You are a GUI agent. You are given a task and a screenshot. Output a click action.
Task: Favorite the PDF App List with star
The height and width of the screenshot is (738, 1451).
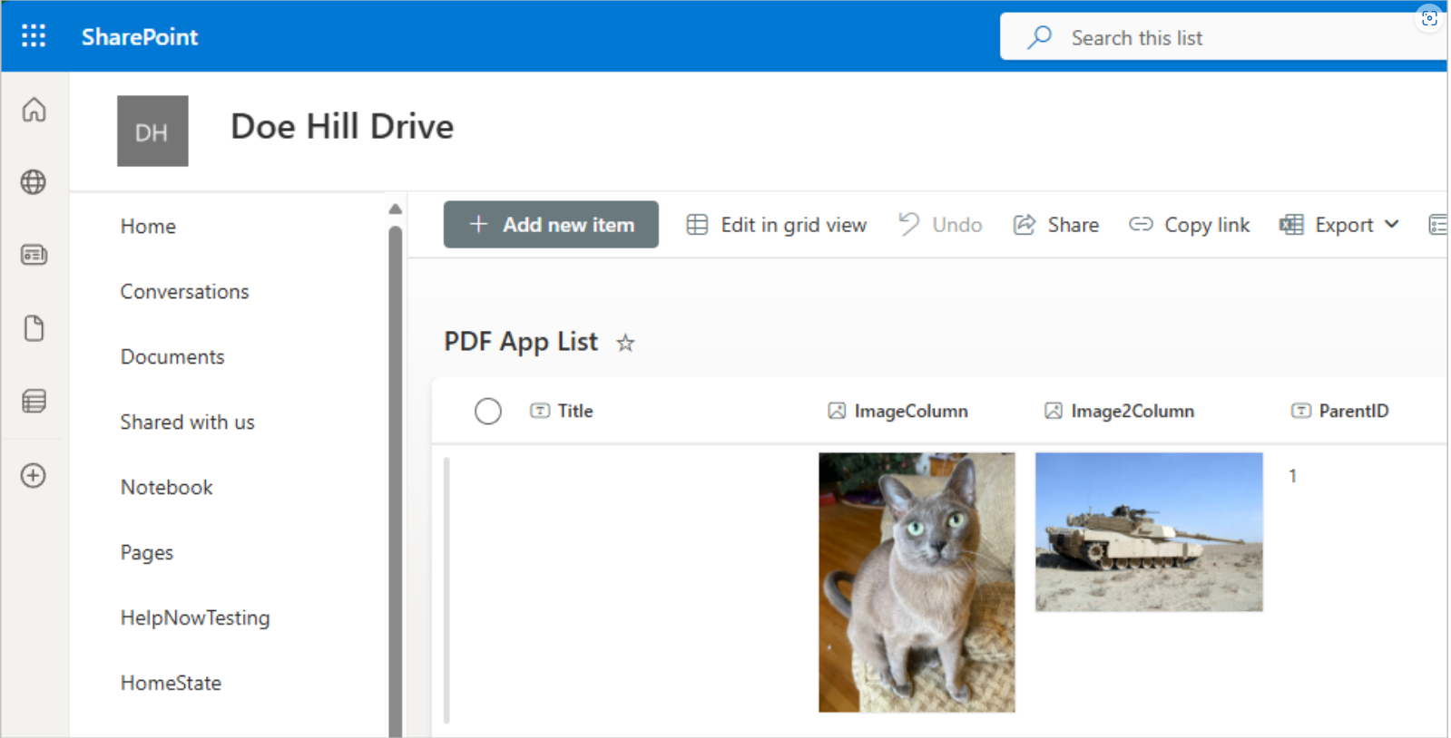pyautogui.click(x=625, y=343)
